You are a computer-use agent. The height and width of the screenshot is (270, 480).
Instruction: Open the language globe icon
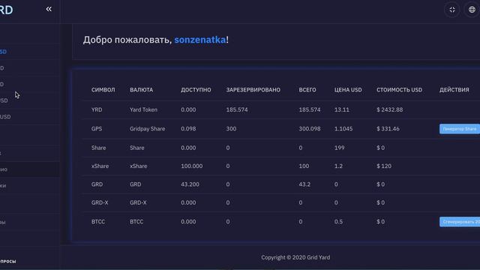click(x=472, y=10)
